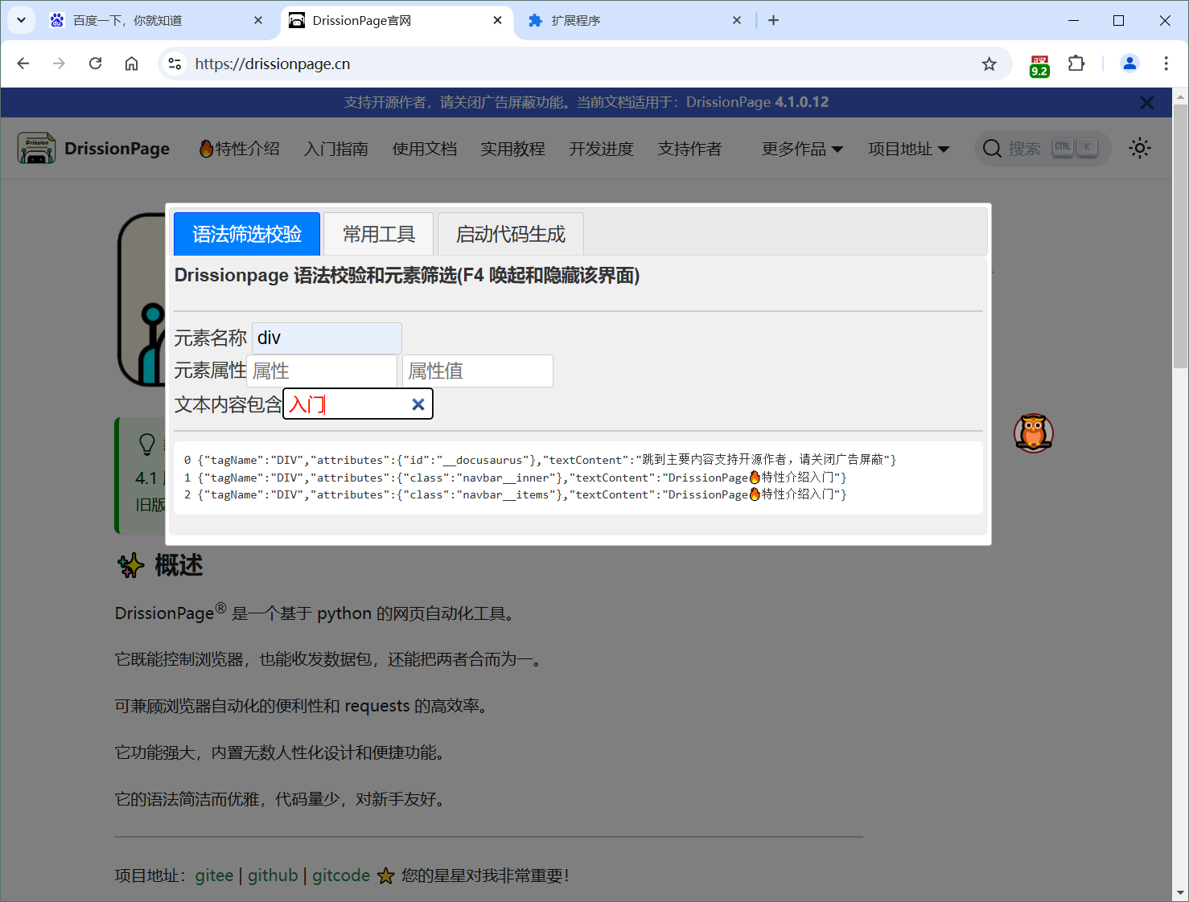1189x902 pixels.
Task: Close the 扩展程序 tab
Action: (x=737, y=20)
